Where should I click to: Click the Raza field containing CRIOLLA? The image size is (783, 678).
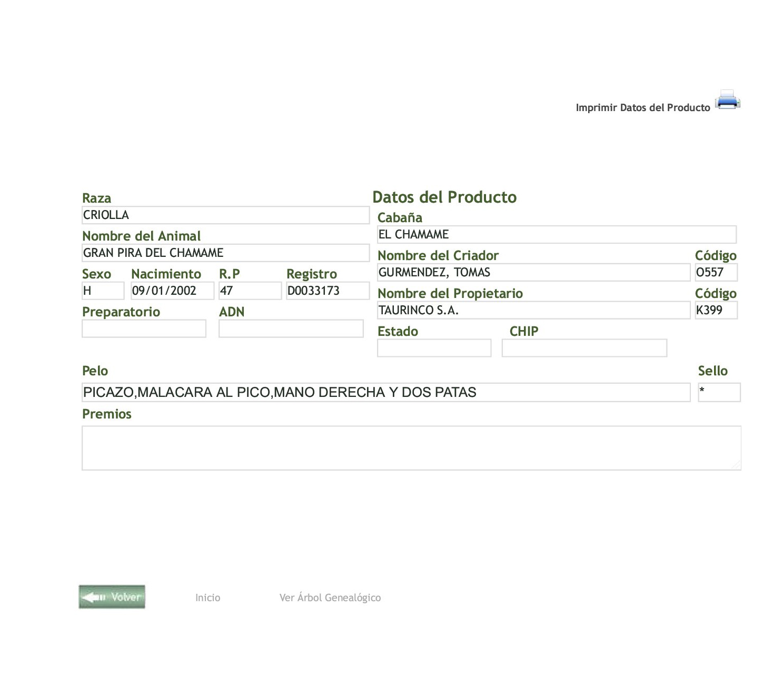click(x=225, y=215)
